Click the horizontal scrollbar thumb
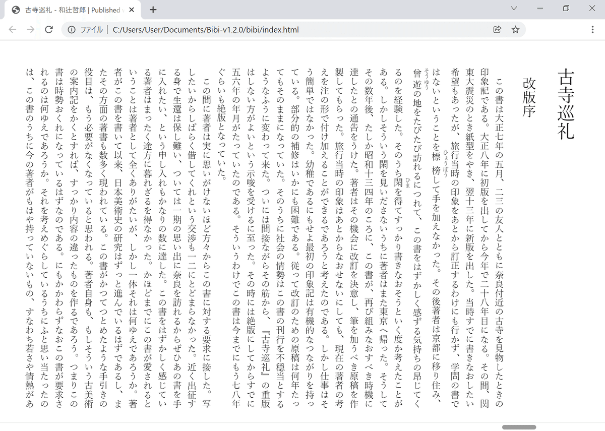Image resolution: width=605 pixels, height=431 pixels. click(519, 427)
